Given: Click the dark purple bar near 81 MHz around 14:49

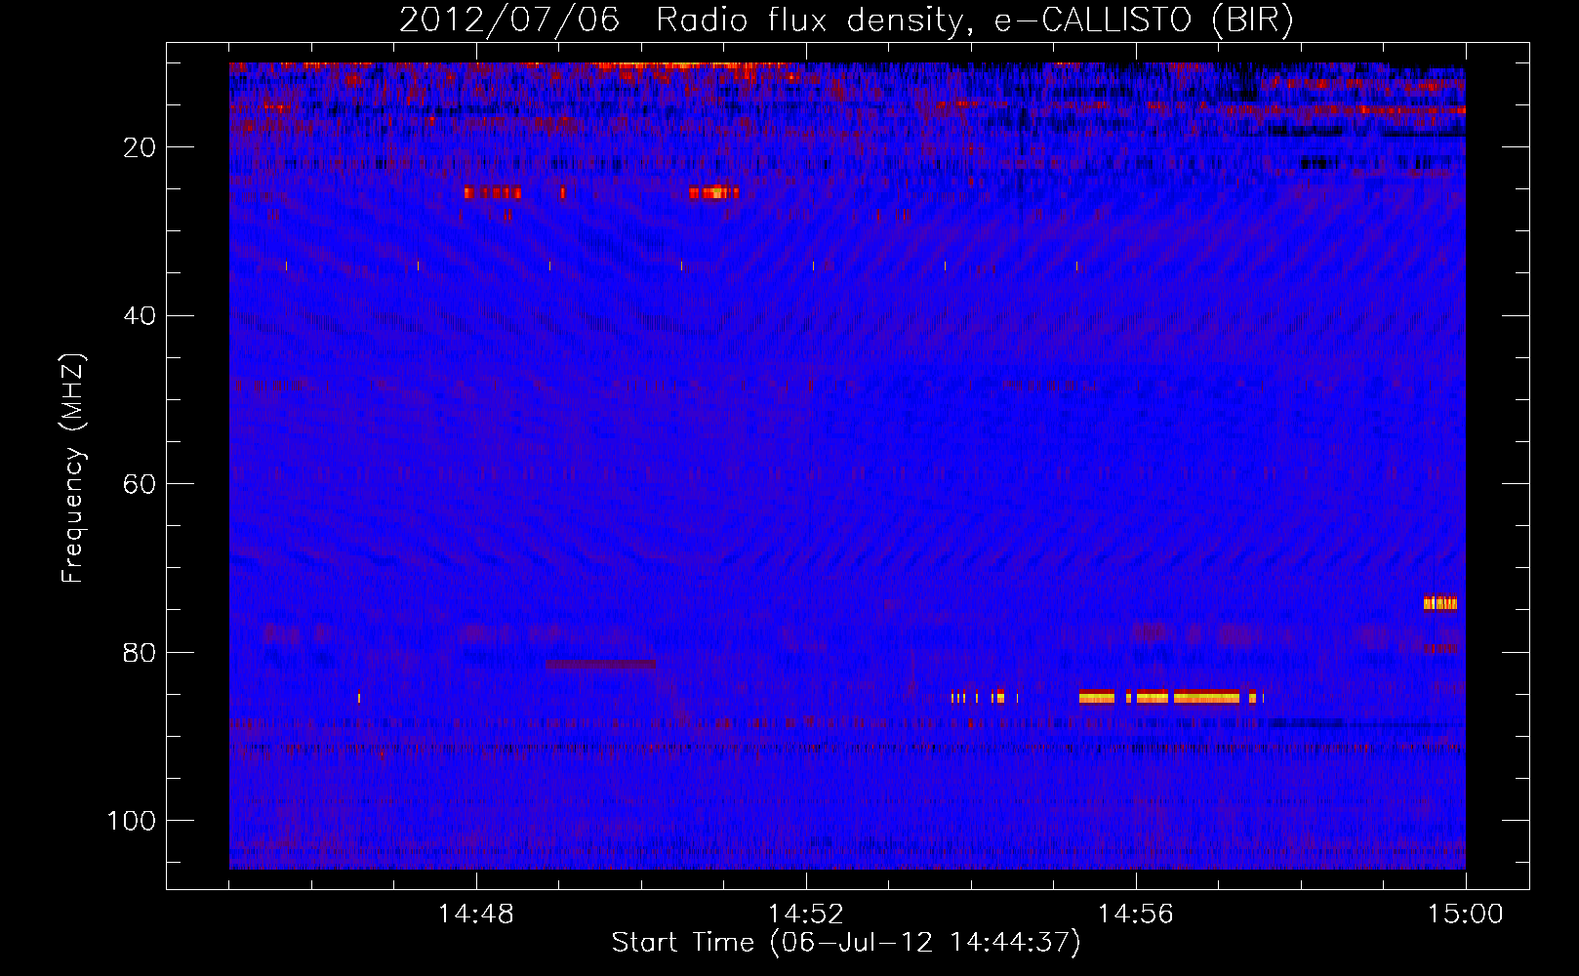Looking at the screenshot, I should [600, 665].
